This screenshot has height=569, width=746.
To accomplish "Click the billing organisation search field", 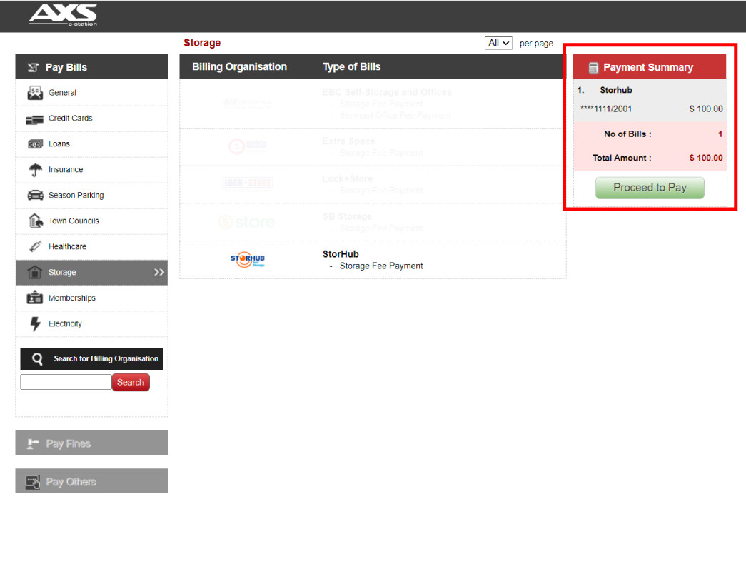I will pyautogui.click(x=66, y=382).
